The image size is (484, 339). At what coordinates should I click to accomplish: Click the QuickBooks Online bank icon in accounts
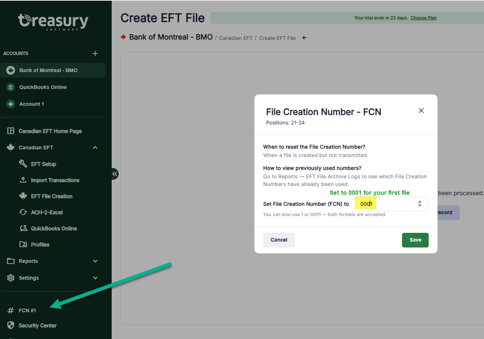pos(11,87)
